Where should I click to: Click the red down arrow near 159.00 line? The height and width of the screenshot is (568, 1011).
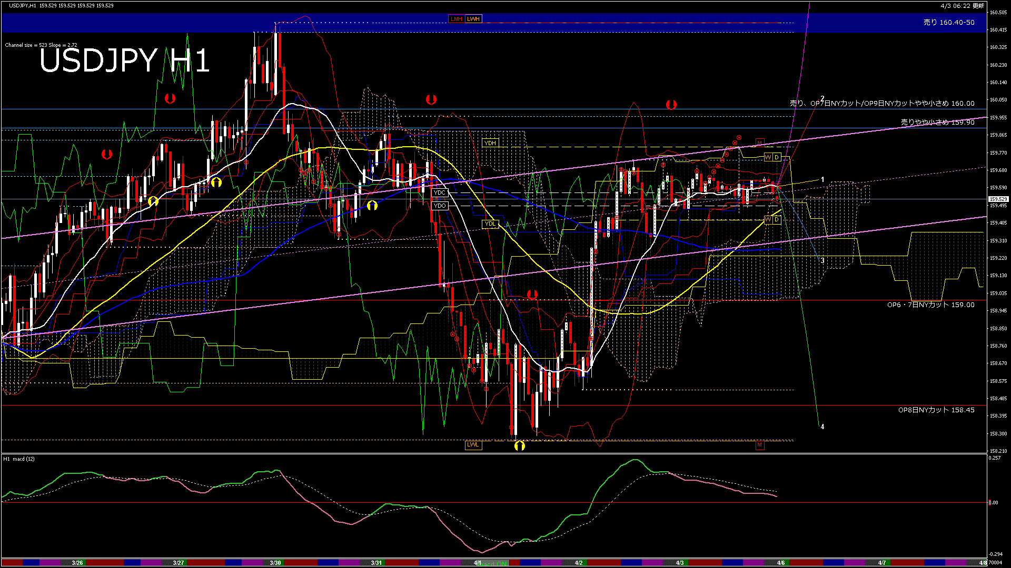532,295
